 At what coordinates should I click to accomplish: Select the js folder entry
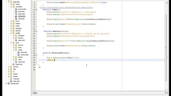14,71
